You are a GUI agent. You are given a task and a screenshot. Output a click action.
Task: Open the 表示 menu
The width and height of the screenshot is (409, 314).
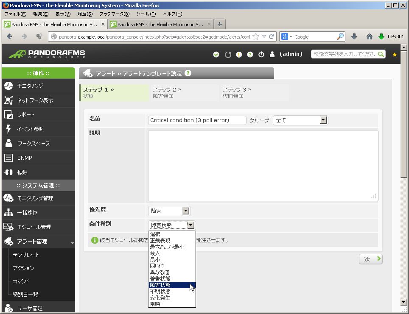point(63,14)
